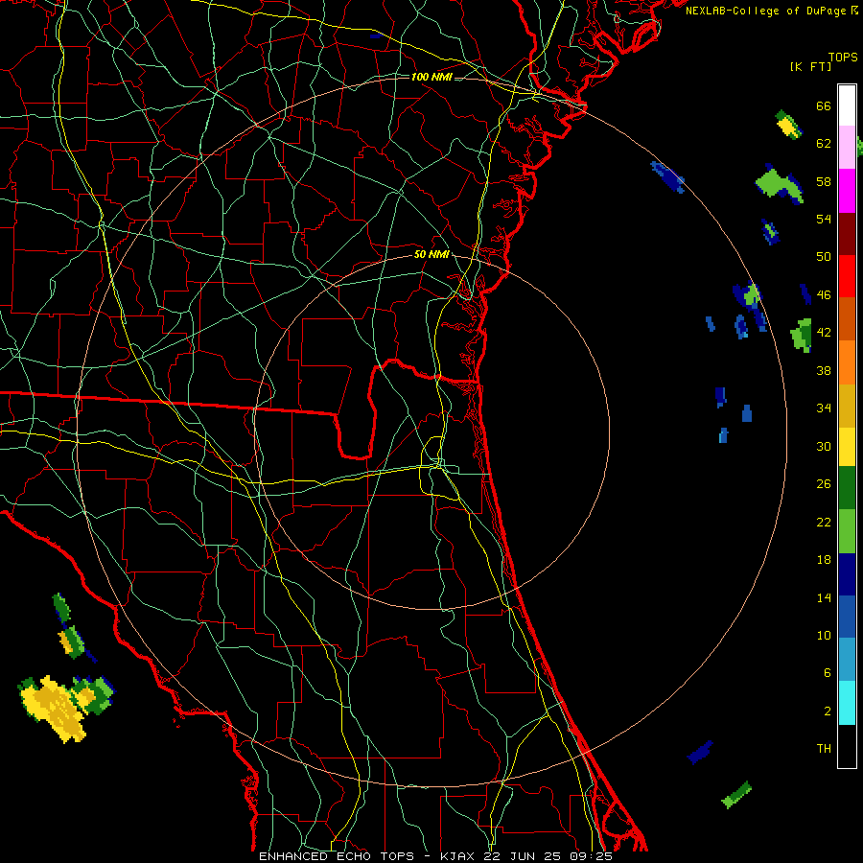Click the light pink swatch near 62
Image resolution: width=863 pixels, height=863 pixels.
tap(847, 147)
